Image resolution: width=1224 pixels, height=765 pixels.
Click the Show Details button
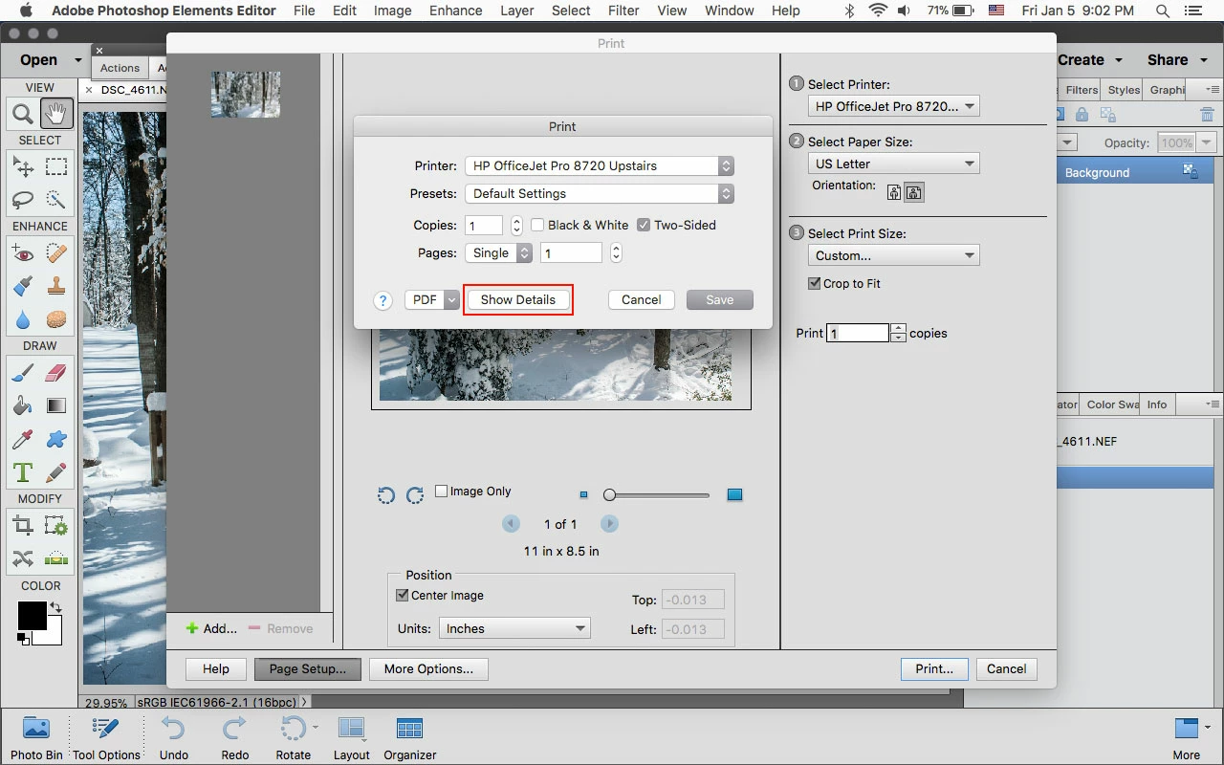tap(517, 299)
